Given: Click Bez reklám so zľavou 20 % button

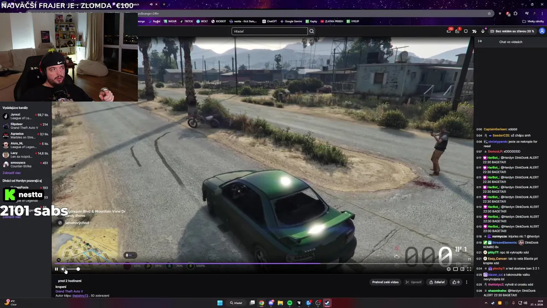Looking at the screenshot, I should pos(512,31).
